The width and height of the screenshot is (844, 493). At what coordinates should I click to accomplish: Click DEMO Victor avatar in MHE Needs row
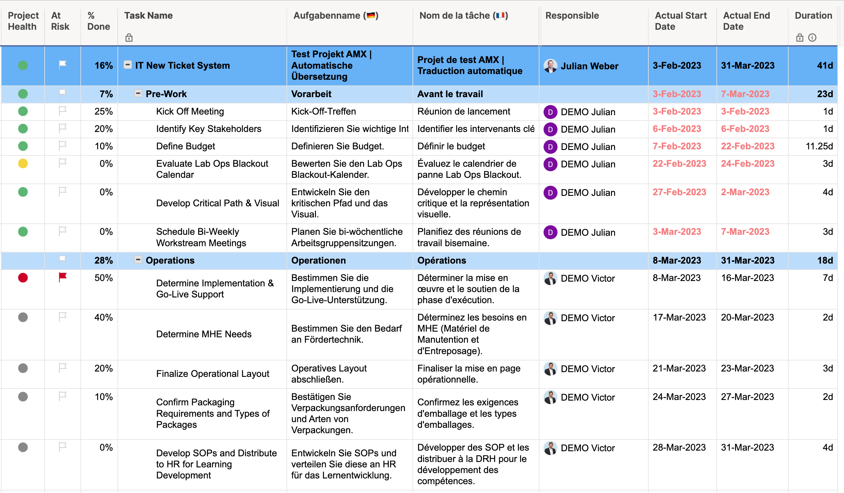click(550, 318)
